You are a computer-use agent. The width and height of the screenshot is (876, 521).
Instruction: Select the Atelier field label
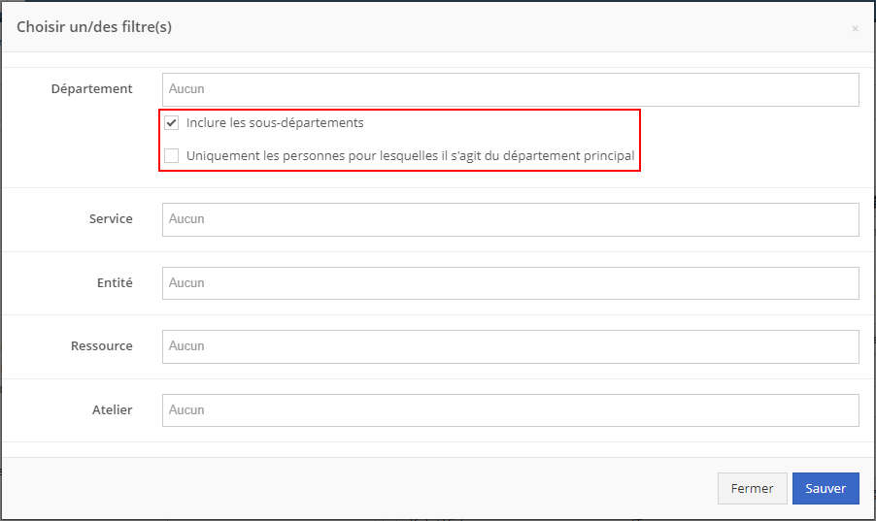(x=112, y=410)
